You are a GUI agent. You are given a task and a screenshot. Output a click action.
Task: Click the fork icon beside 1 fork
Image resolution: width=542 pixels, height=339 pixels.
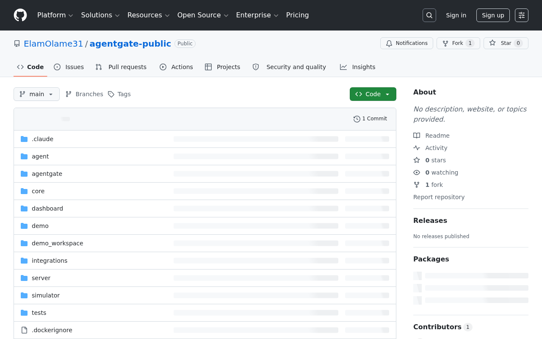417,185
